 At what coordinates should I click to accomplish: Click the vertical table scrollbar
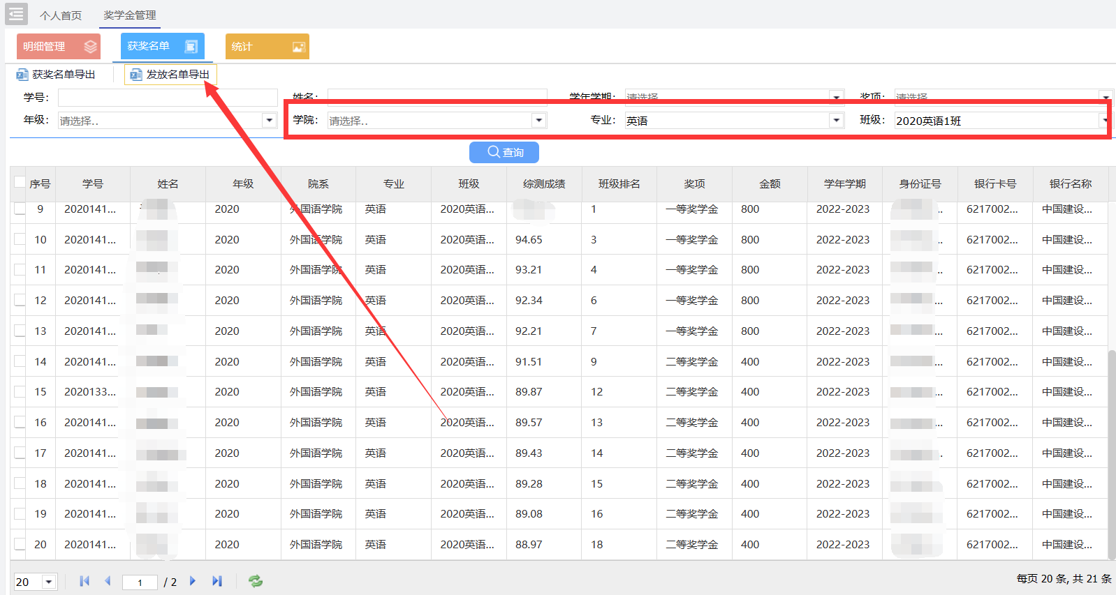click(1111, 453)
